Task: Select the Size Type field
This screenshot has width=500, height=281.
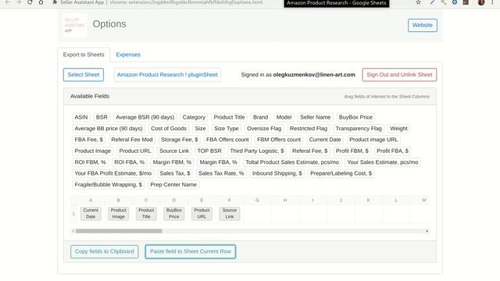Action: click(x=227, y=129)
